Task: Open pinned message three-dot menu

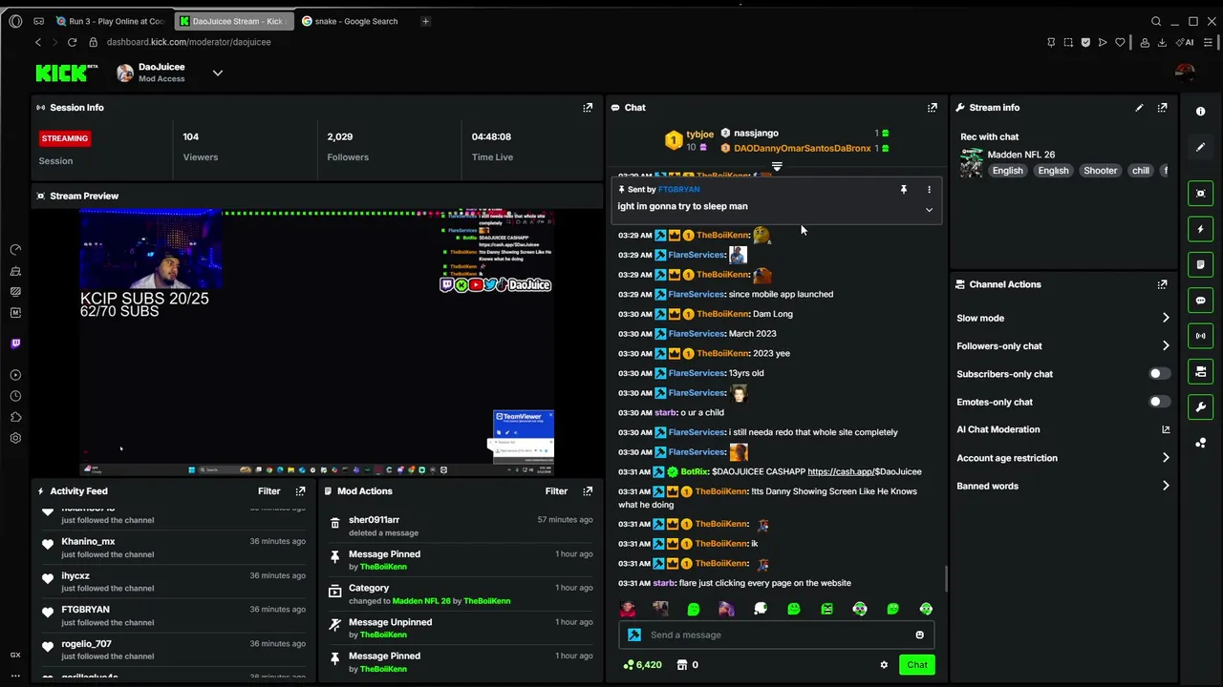Action: click(x=929, y=190)
